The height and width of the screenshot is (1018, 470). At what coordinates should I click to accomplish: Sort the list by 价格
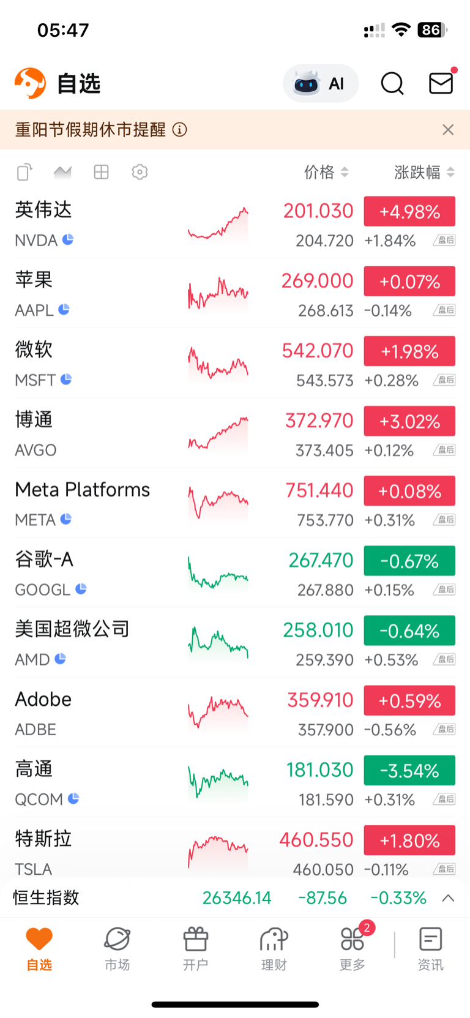(326, 173)
